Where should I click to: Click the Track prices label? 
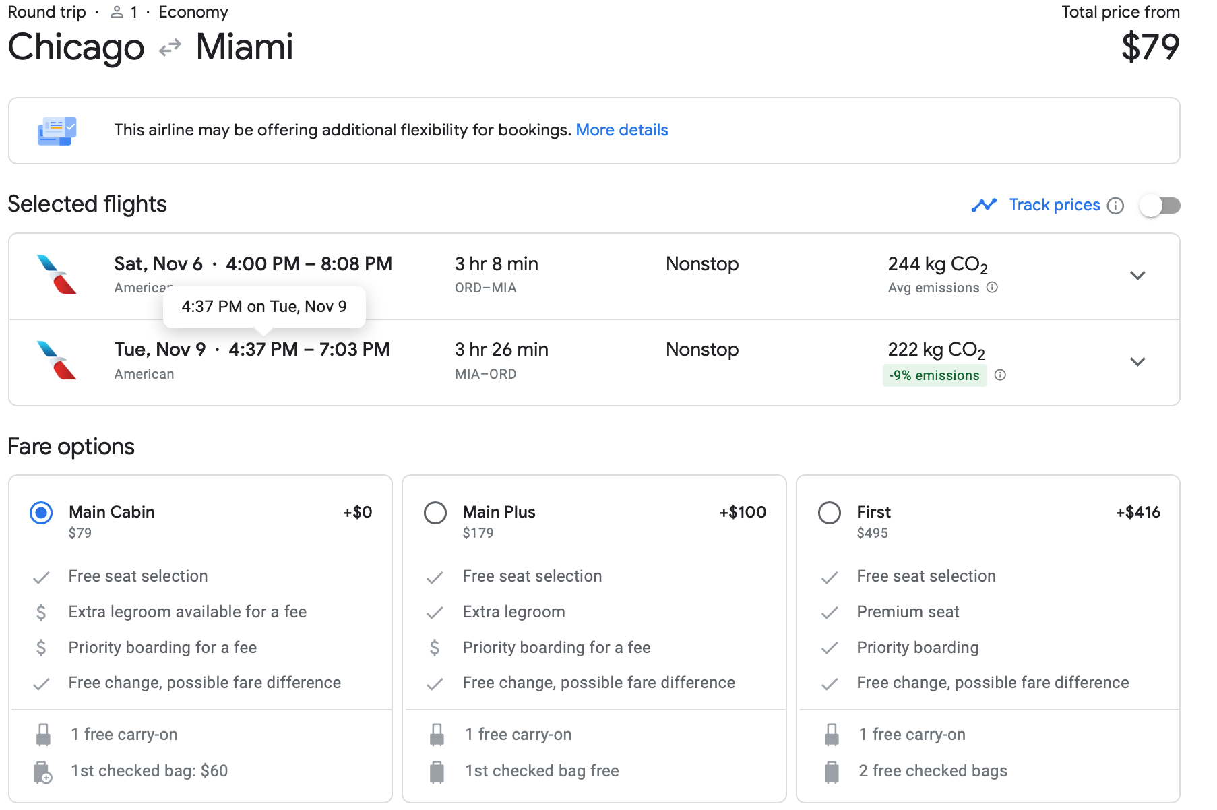pyautogui.click(x=1054, y=205)
